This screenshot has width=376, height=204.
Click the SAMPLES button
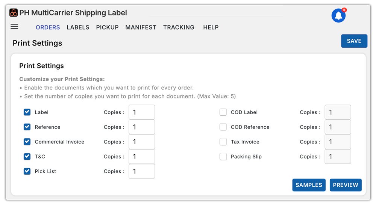click(309, 185)
